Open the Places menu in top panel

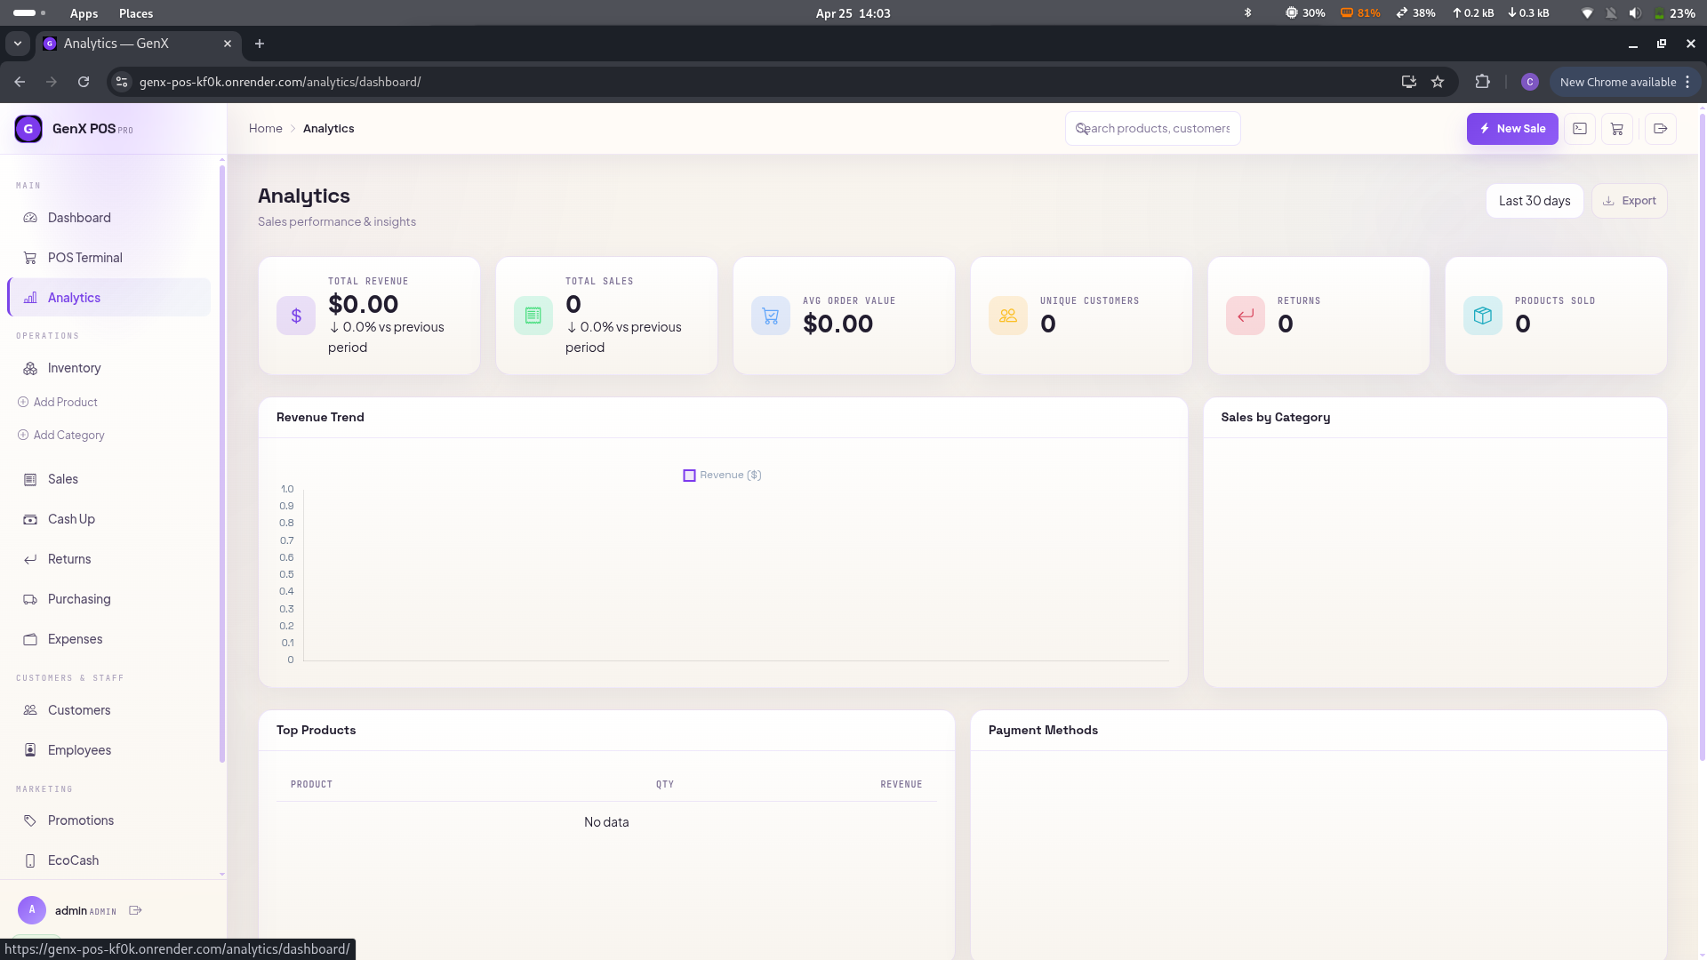tap(136, 13)
